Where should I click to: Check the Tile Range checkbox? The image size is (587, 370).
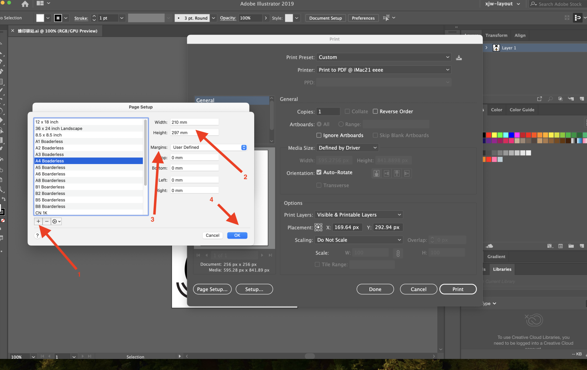coord(317,264)
